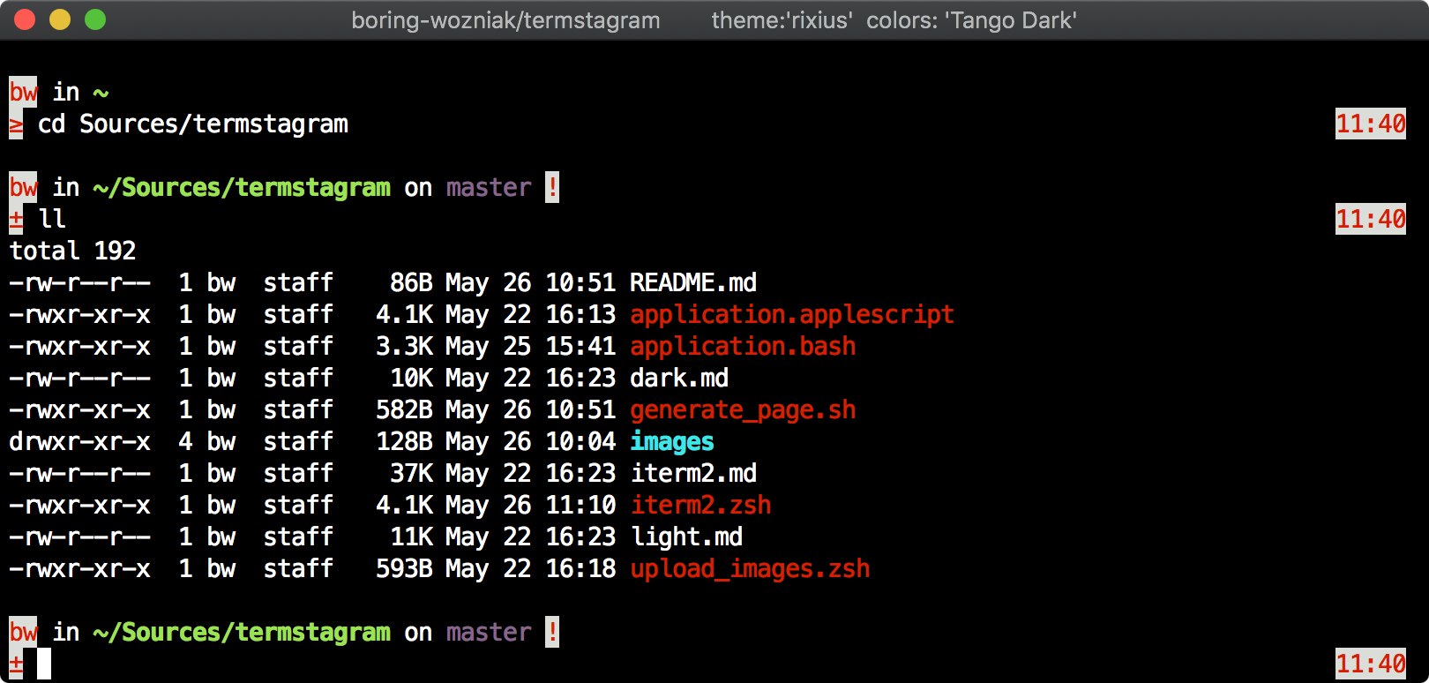The height and width of the screenshot is (683, 1429).
Task: Click the prompt arrow symbol before the cd command
Action: point(16,124)
